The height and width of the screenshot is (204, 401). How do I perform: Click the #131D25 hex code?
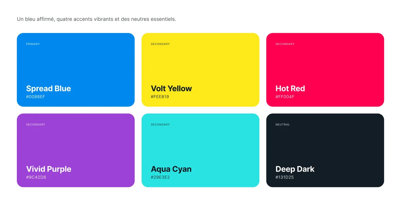coord(285,177)
